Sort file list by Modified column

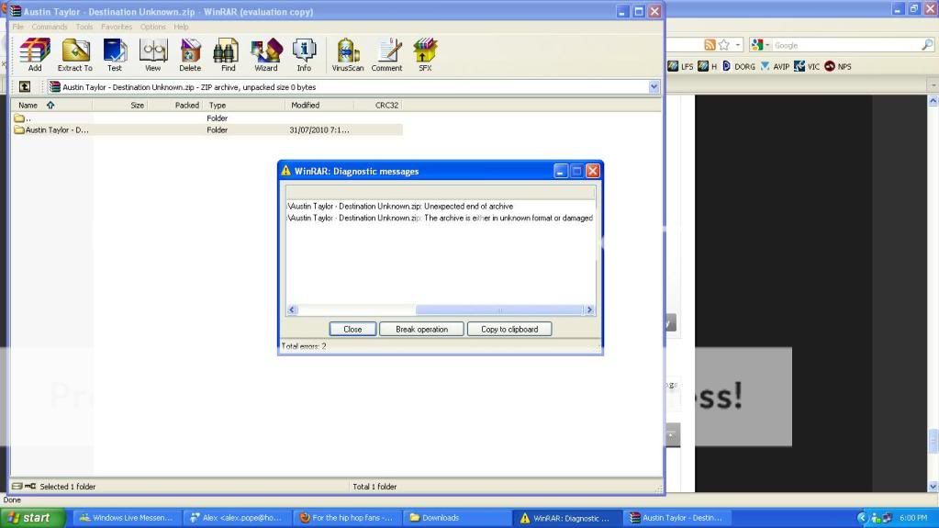[319, 105]
